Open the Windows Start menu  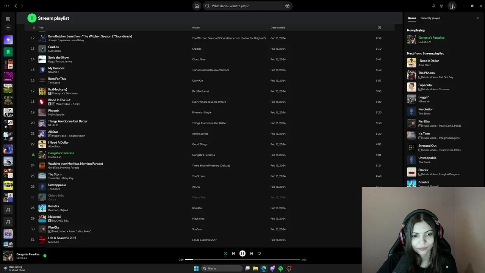coord(196,268)
